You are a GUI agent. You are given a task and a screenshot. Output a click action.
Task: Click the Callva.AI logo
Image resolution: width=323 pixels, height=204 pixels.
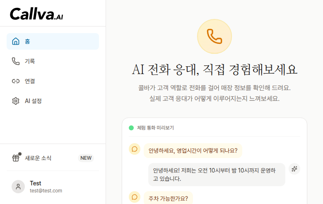tap(36, 14)
